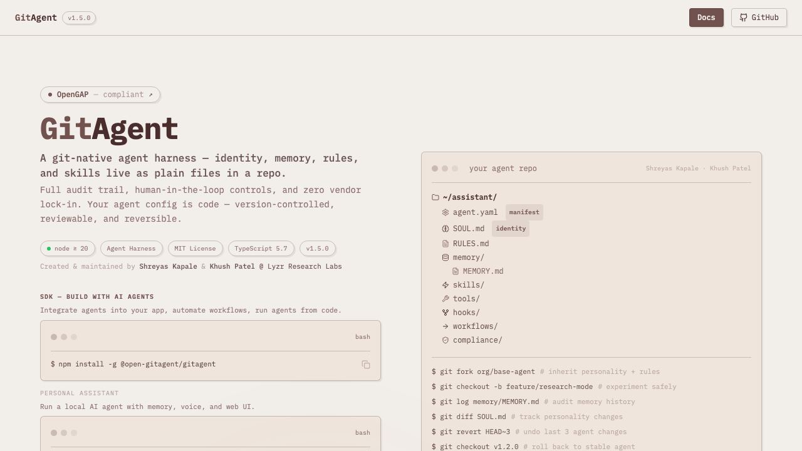Click the GitHub octocat icon in header
The image size is (802, 451).
(744, 18)
